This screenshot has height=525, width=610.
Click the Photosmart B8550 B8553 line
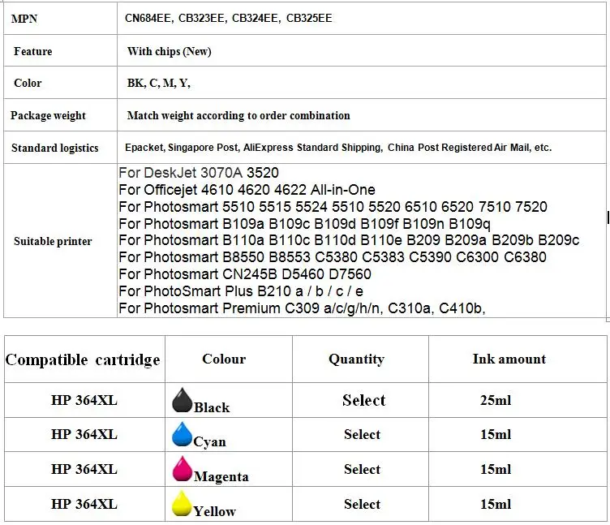click(333, 257)
